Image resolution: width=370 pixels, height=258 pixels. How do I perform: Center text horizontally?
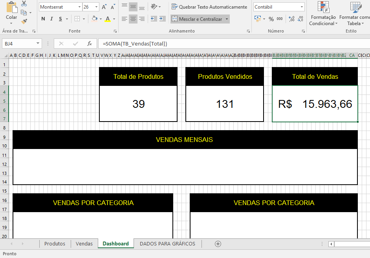pos(133,19)
